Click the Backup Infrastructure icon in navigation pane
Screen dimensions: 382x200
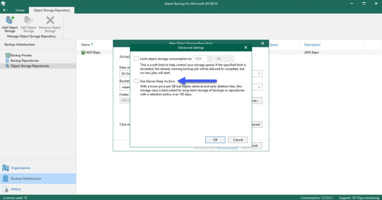[x=6, y=178]
